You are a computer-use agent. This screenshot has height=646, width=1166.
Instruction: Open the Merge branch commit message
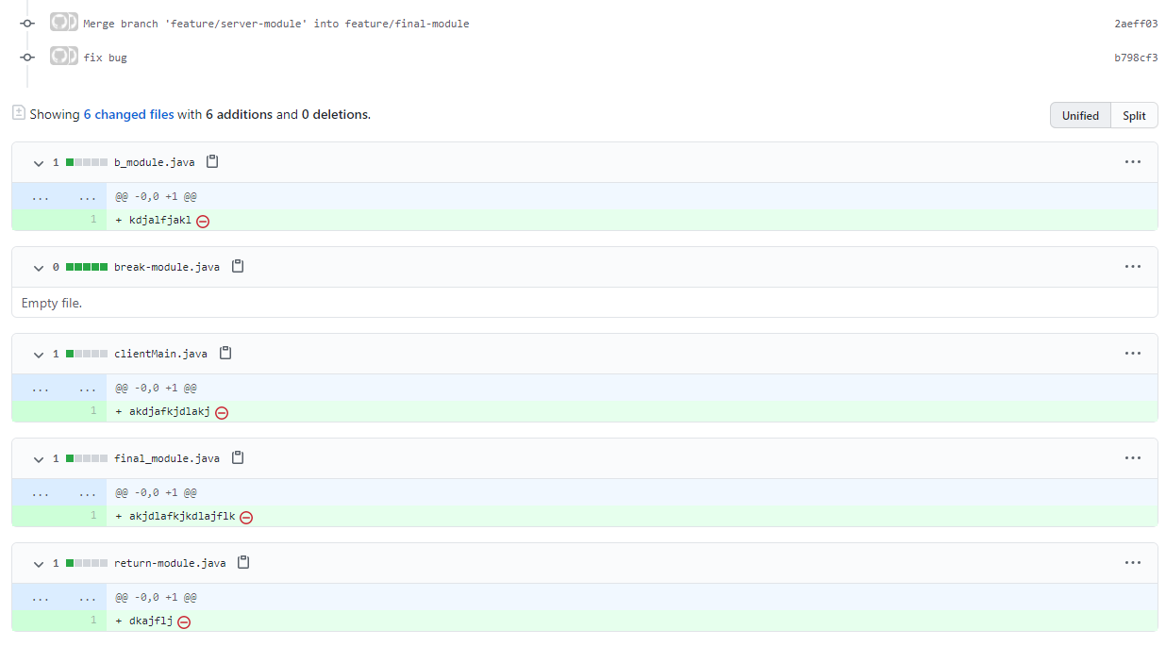coord(275,24)
